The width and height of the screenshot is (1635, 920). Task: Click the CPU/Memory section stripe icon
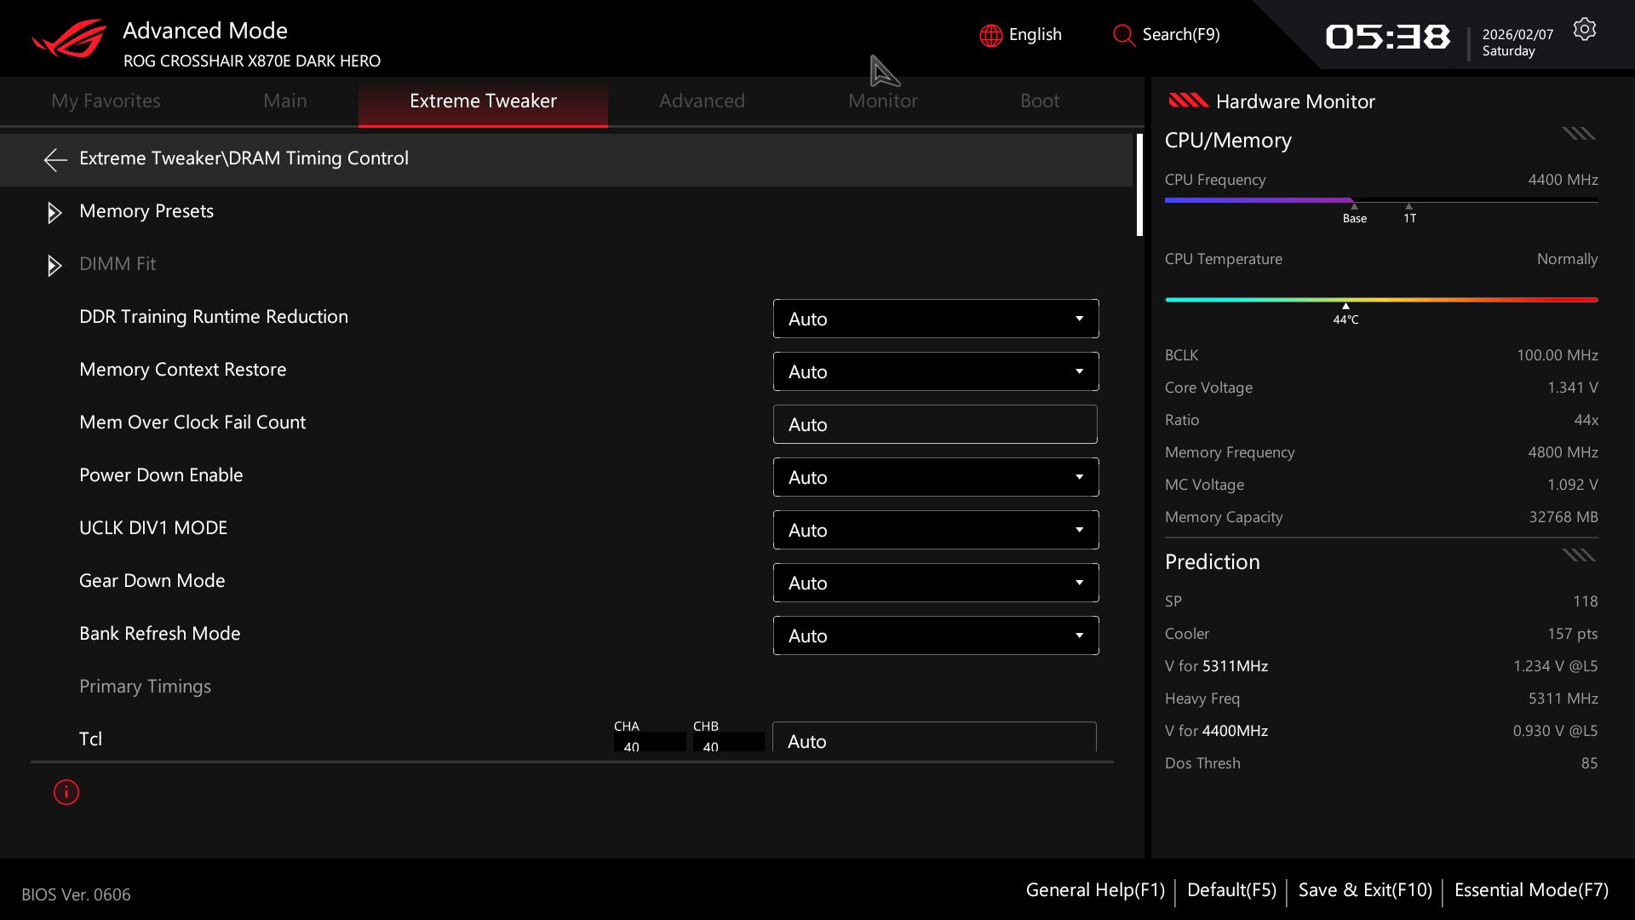1578,134
